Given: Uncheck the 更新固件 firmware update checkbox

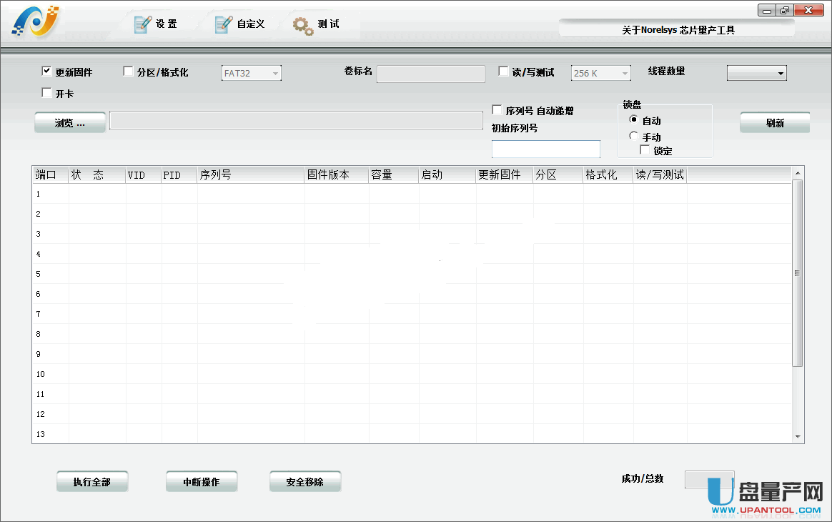Looking at the screenshot, I should (x=46, y=71).
